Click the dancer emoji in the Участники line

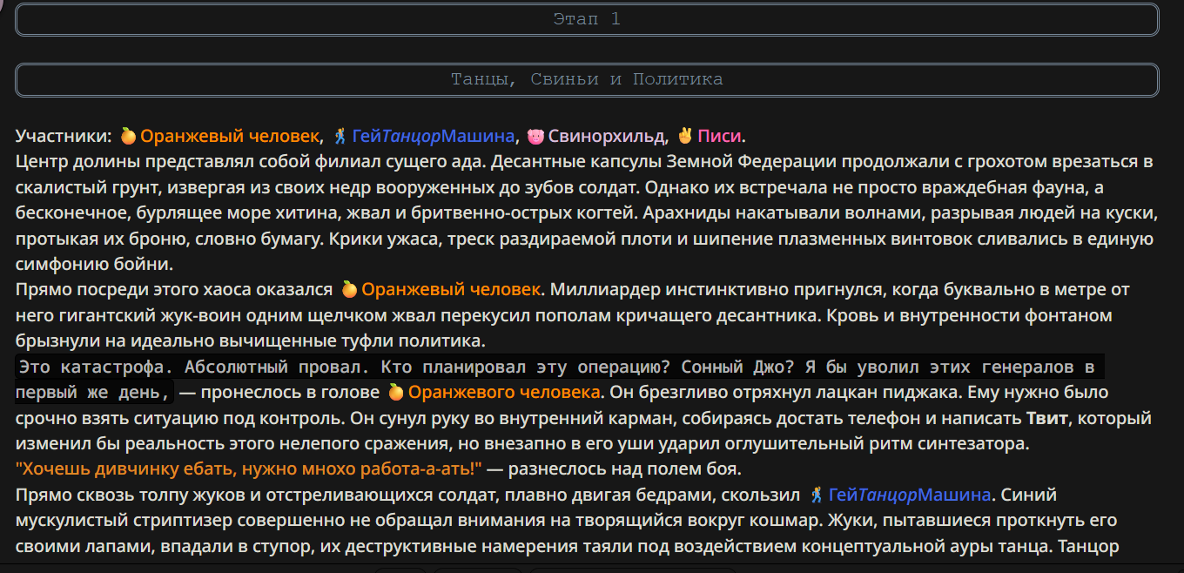(x=340, y=136)
